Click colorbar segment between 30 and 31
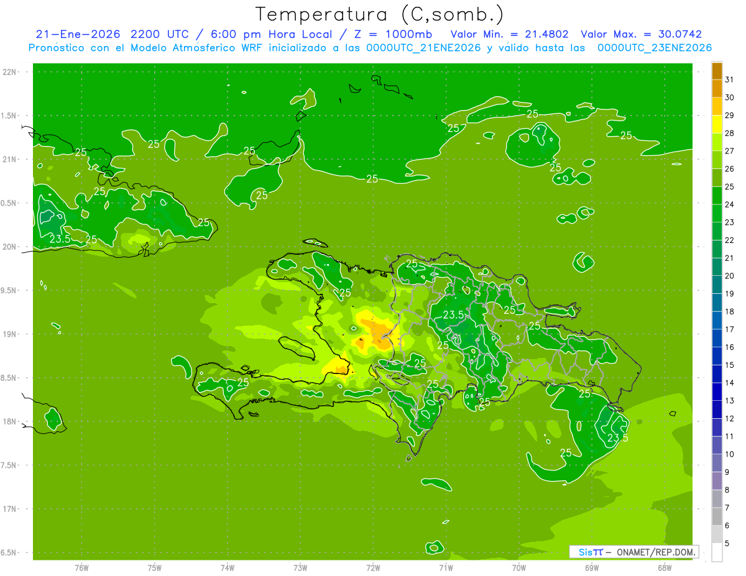This screenshot has height=576, width=746. click(717, 88)
